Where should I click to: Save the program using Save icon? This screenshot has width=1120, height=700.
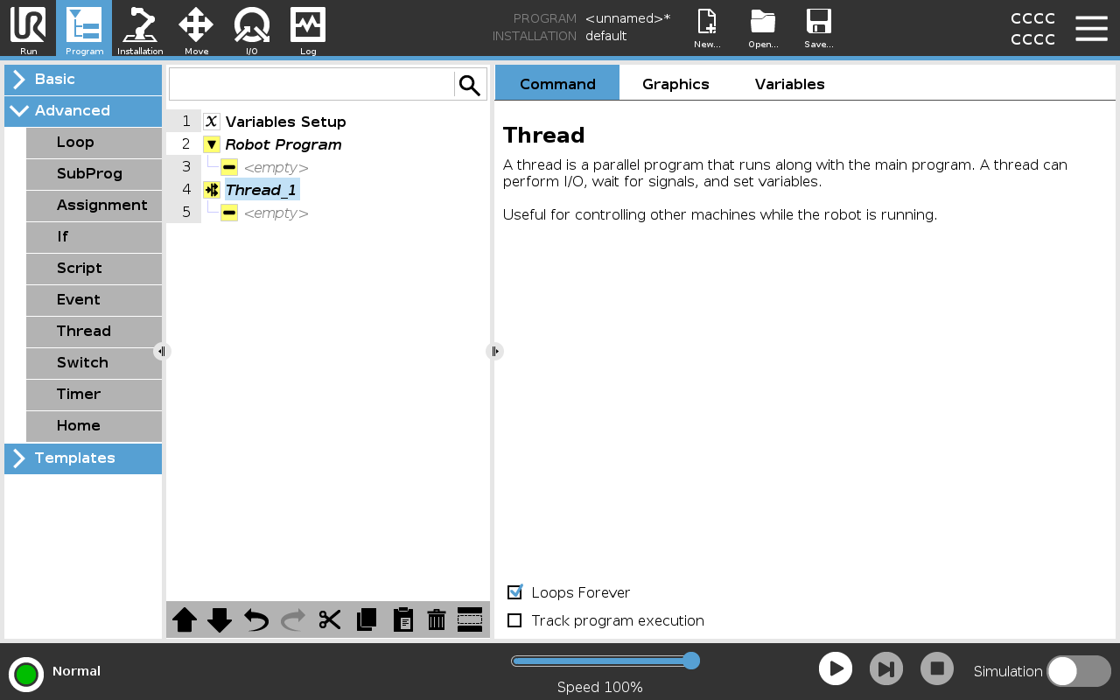[x=818, y=26]
